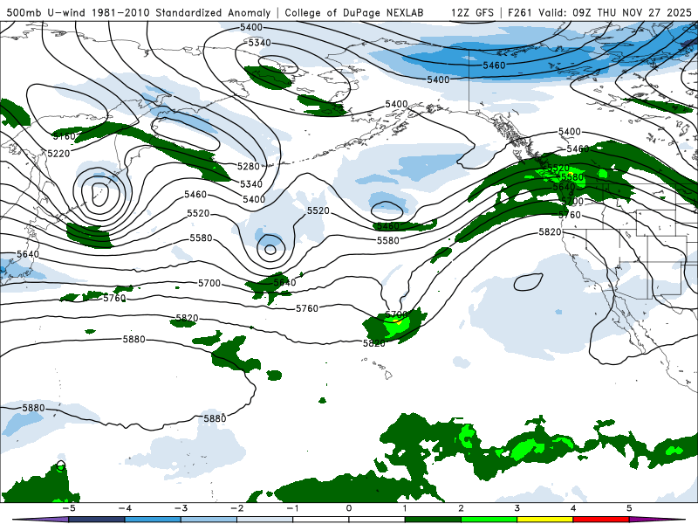
Task: Click the '-5' color bar tick label
Action: click(69, 508)
